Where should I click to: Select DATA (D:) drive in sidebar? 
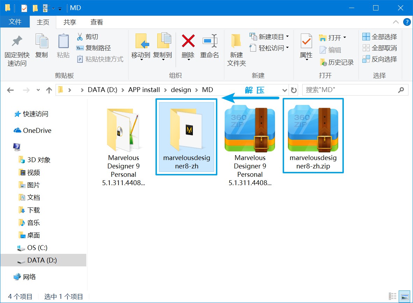pyautogui.click(x=43, y=260)
